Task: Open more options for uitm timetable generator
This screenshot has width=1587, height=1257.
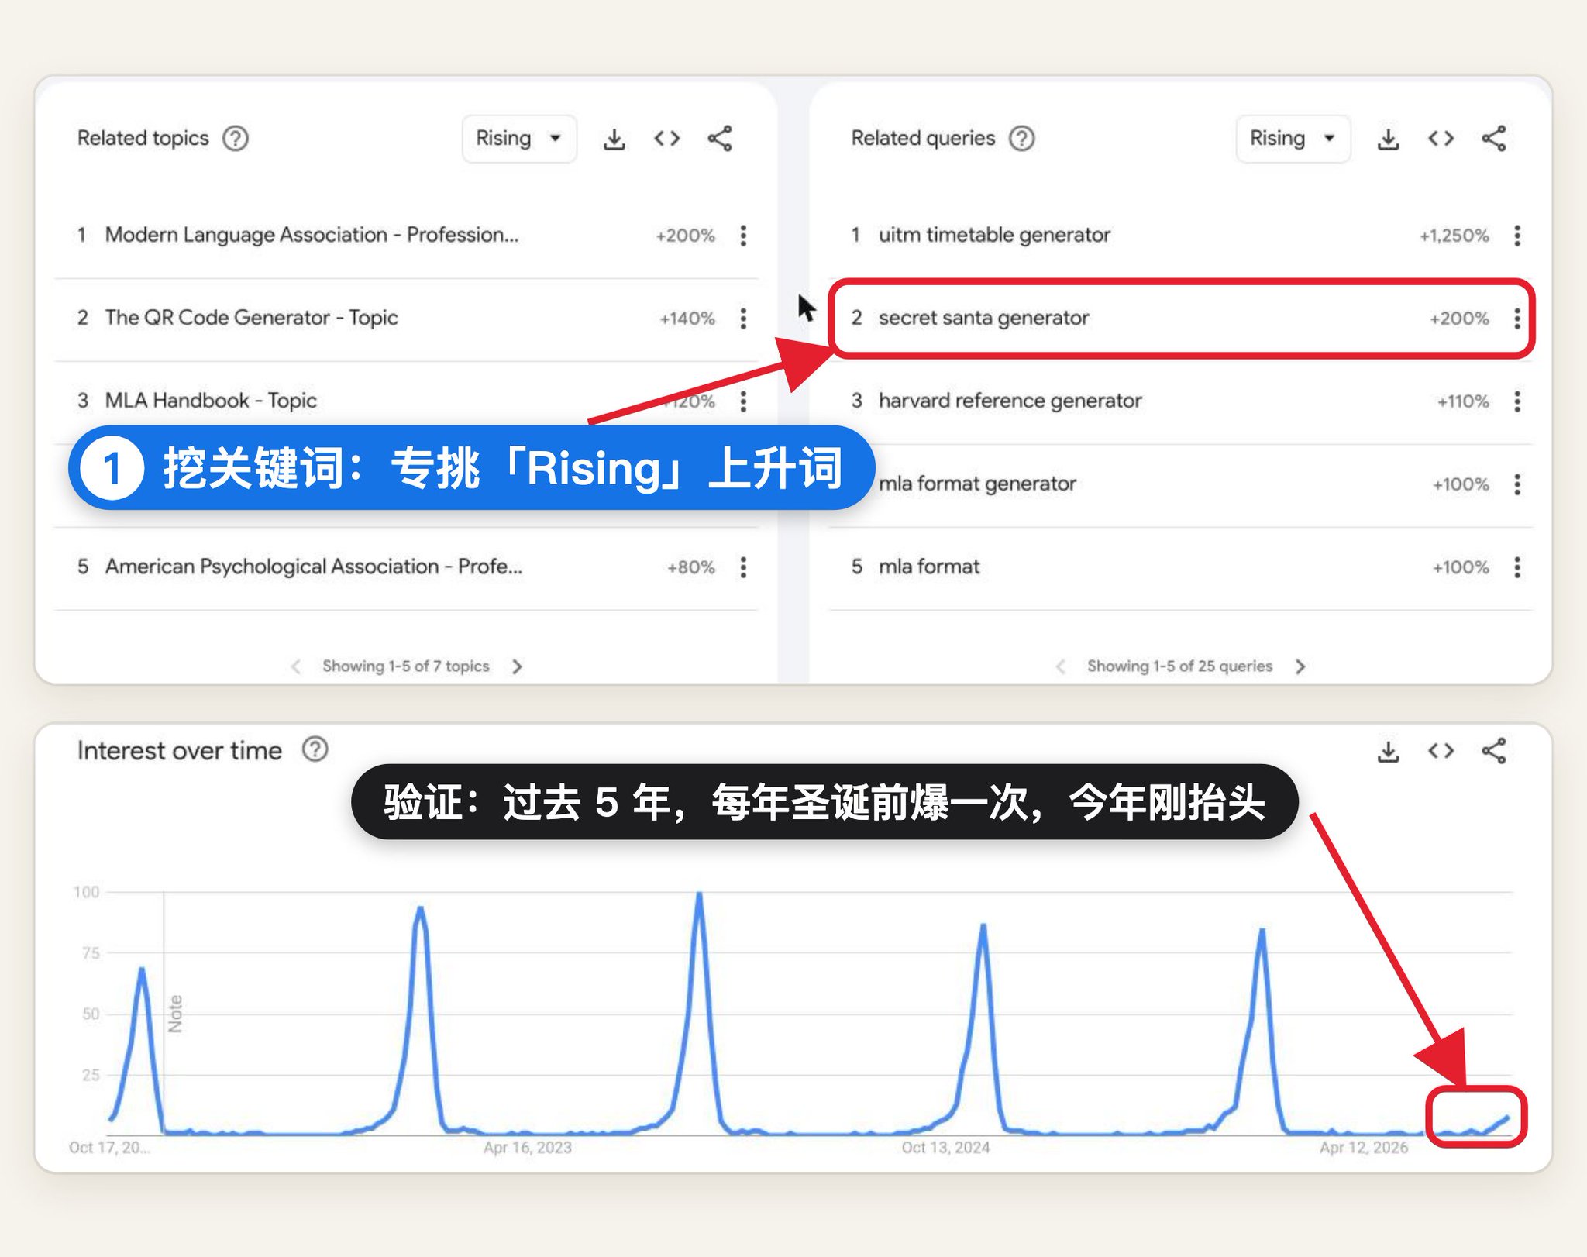Action: click(1517, 236)
